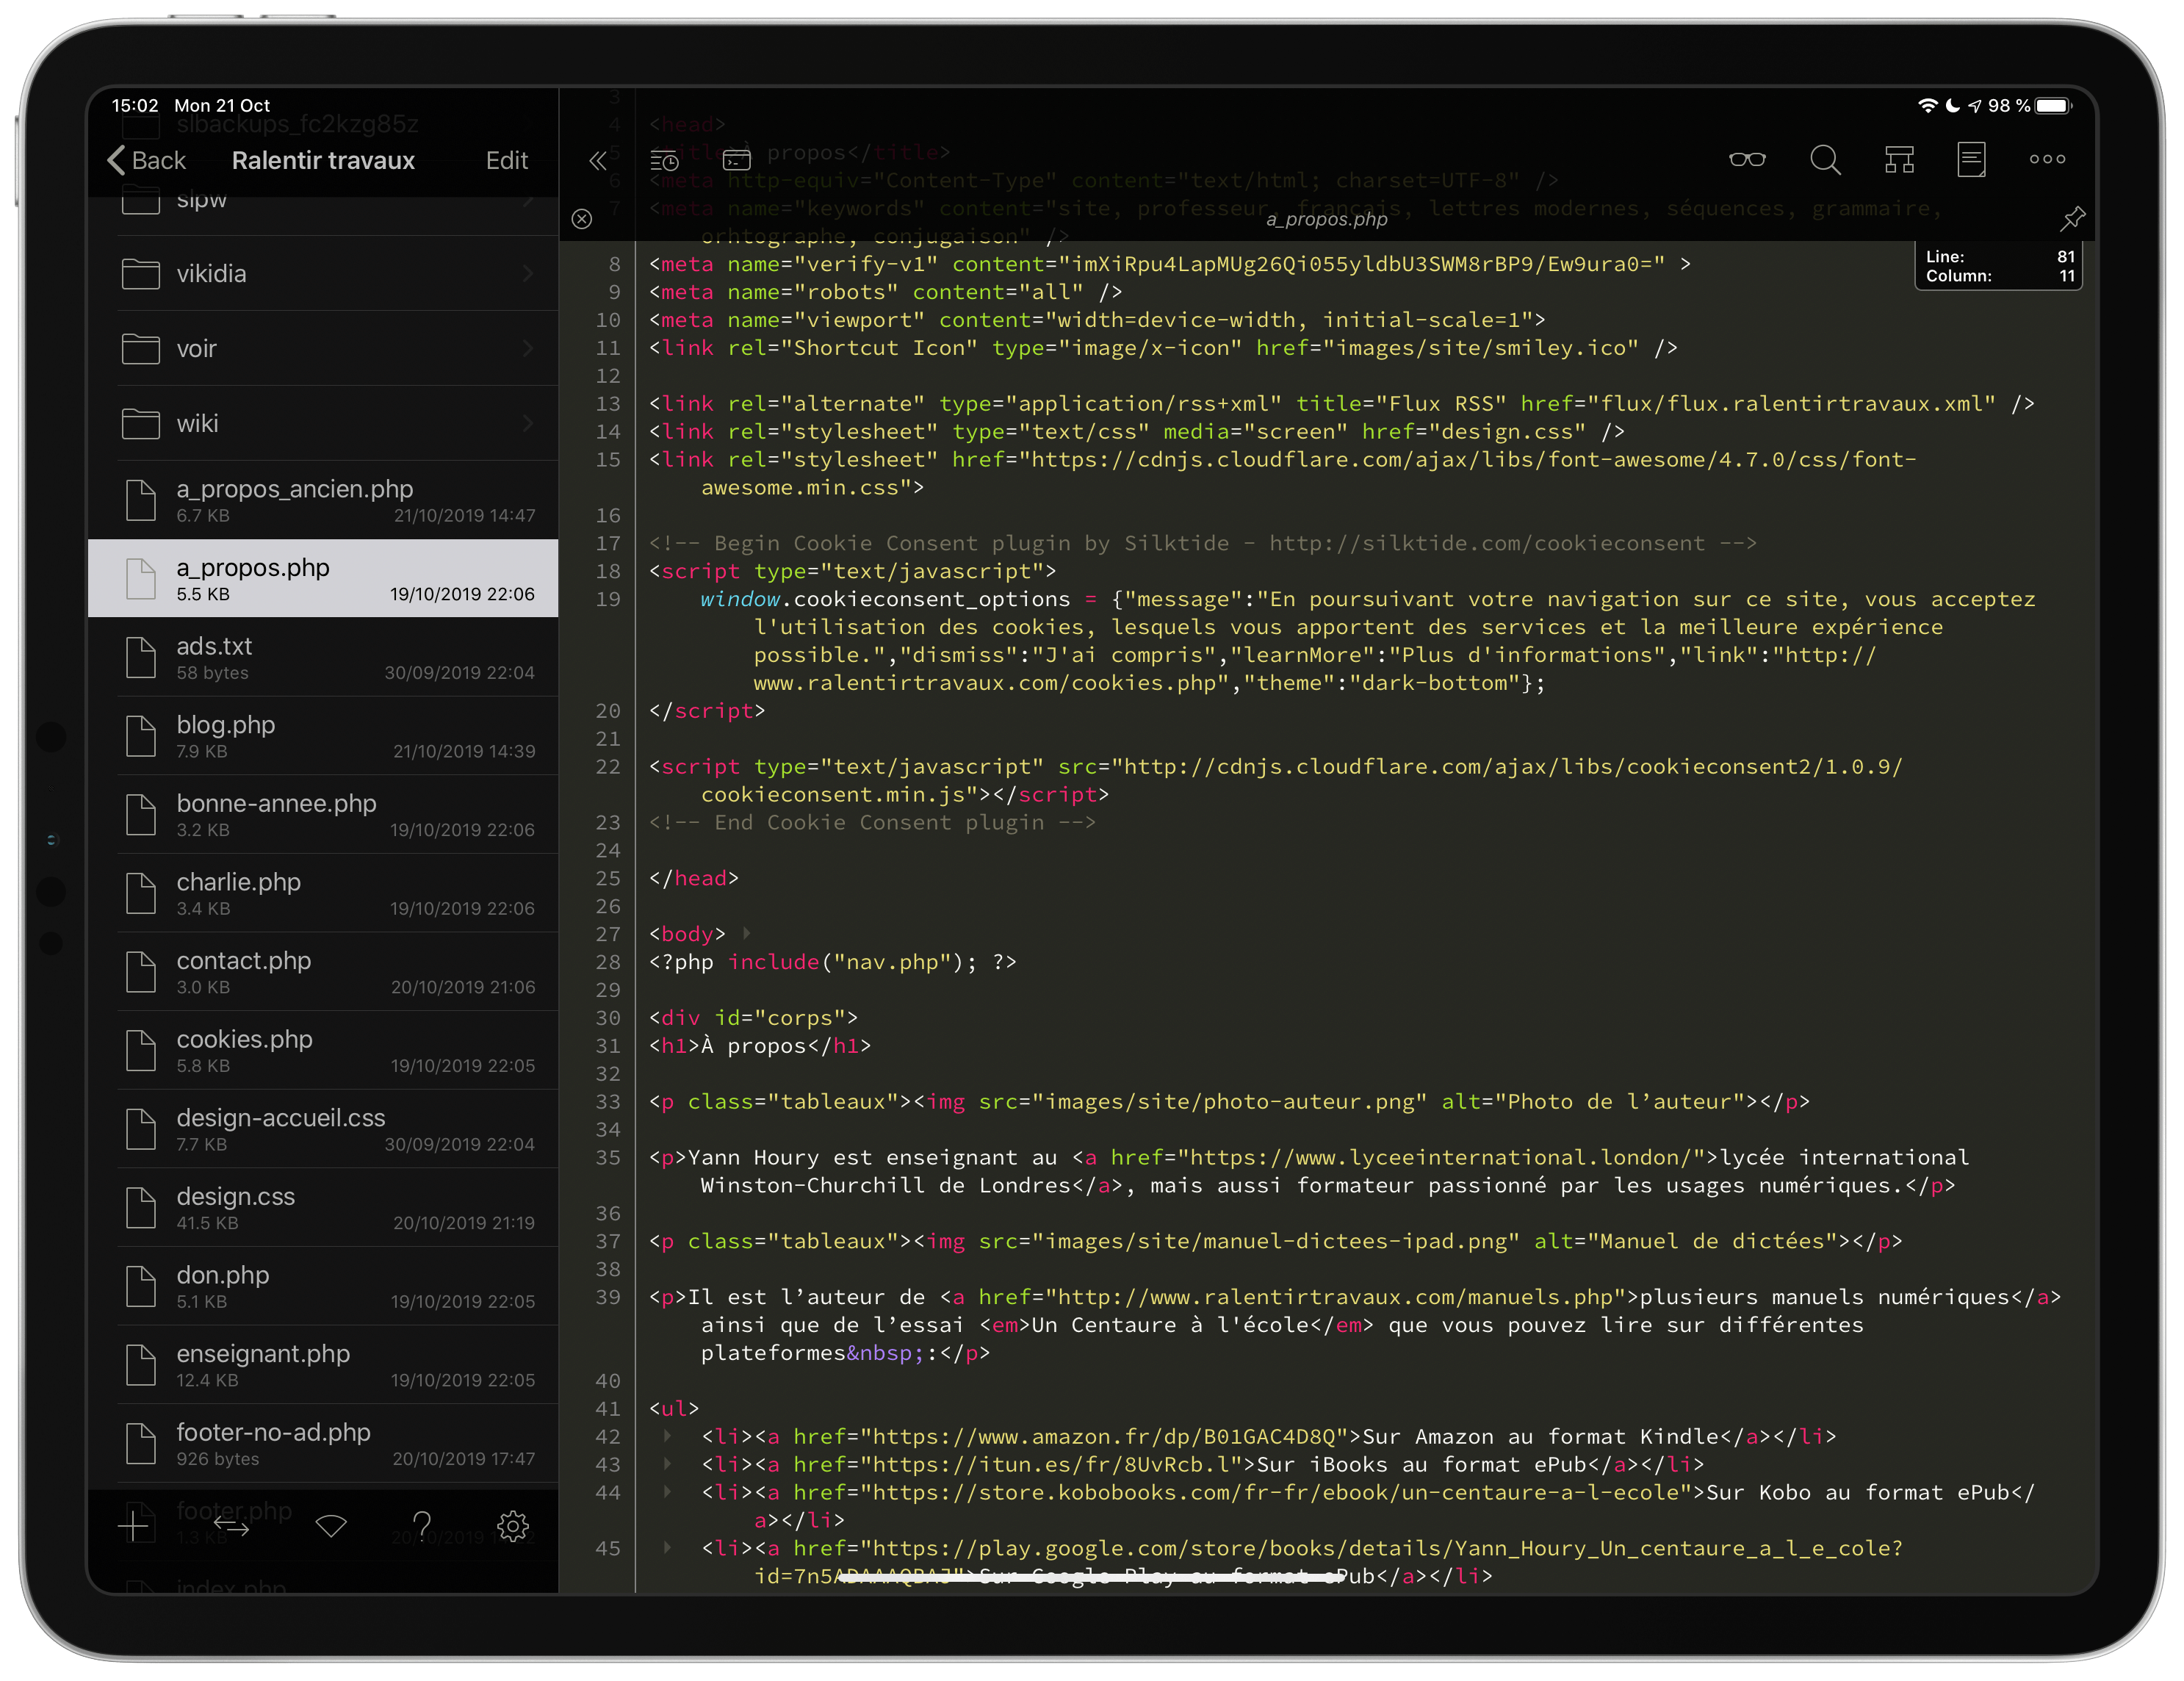Open the transfer arrows icon
The image size is (2184, 1681).
point(231,1527)
